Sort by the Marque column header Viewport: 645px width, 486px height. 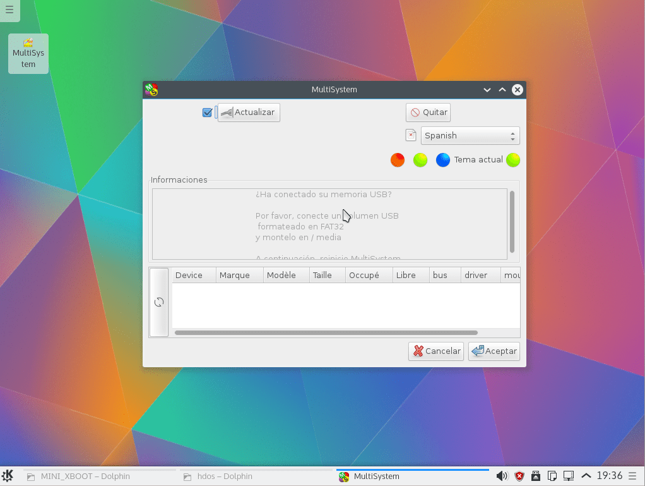pos(240,275)
